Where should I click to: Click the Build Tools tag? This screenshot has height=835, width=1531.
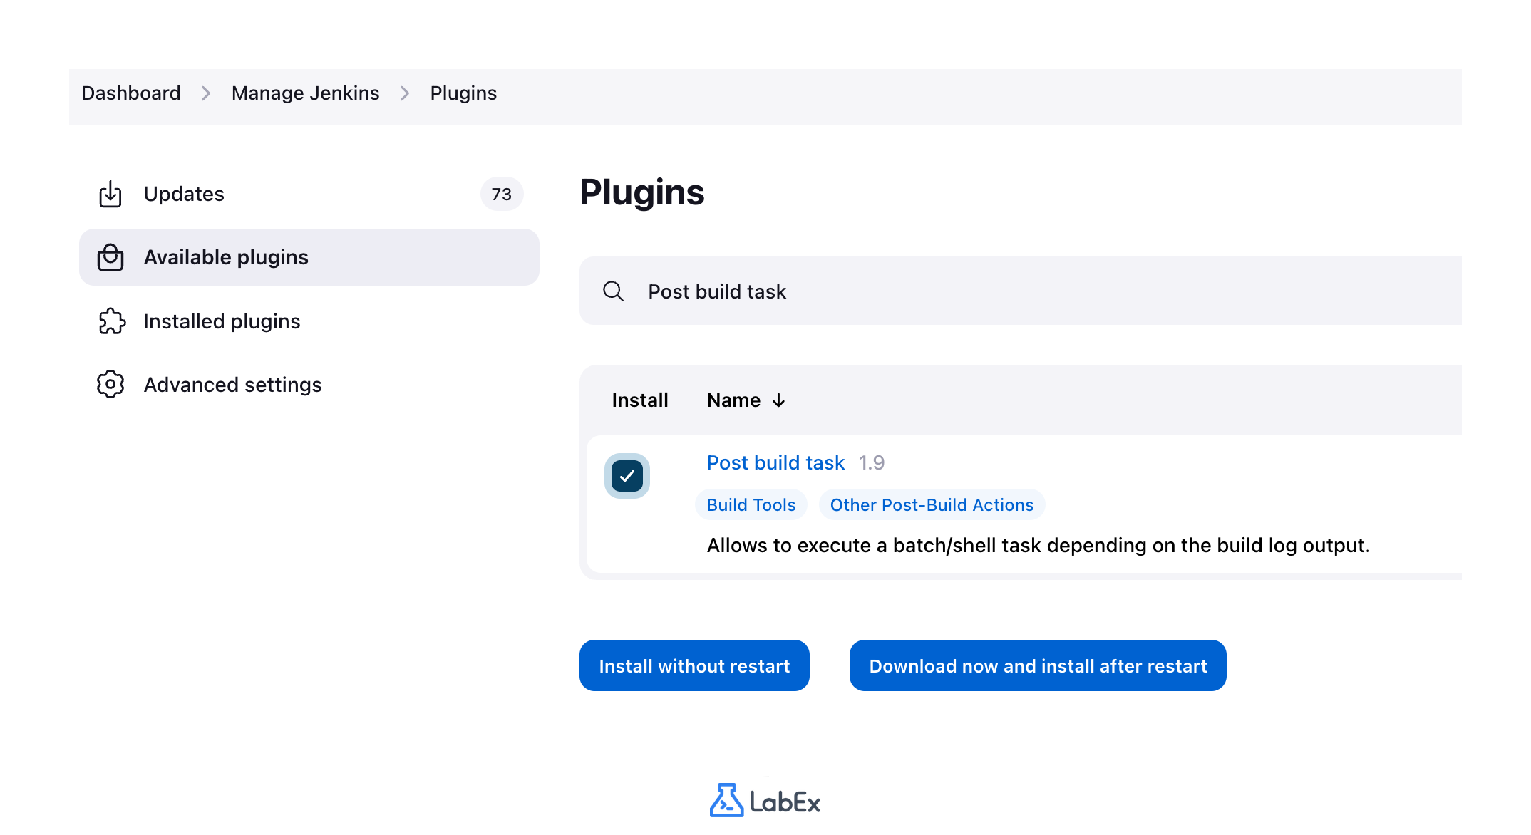(x=751, y=504)
